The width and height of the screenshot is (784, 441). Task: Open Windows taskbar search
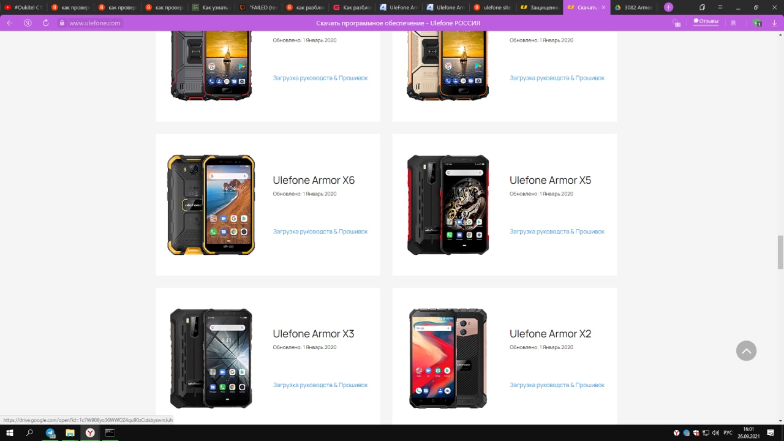tap(29, 433)
